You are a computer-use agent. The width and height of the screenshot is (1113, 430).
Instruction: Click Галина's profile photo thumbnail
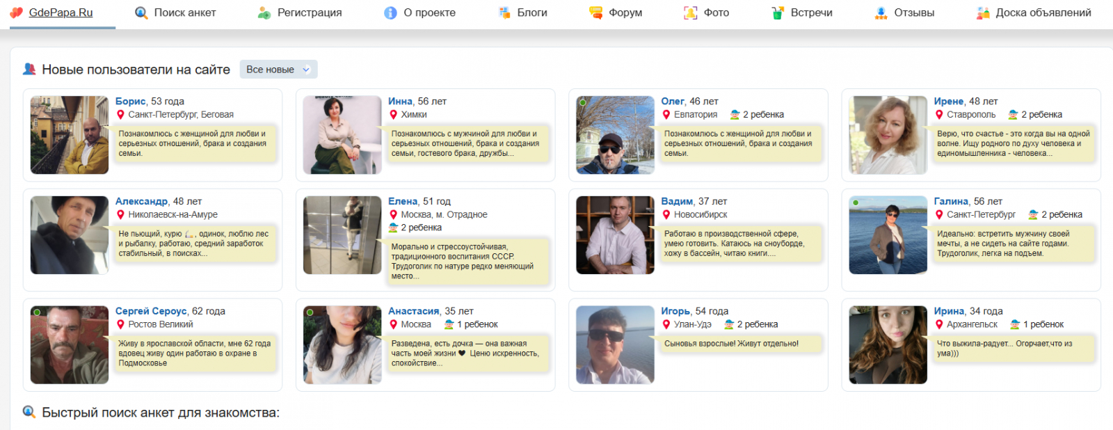coord(888,235)
